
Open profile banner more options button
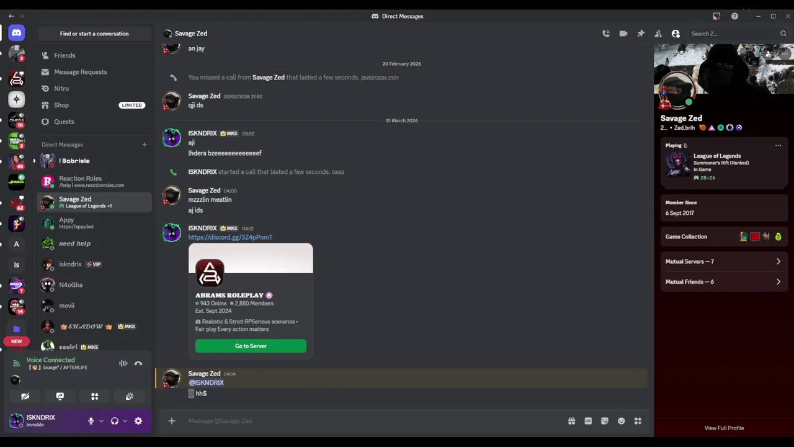(x=785, y=54)
